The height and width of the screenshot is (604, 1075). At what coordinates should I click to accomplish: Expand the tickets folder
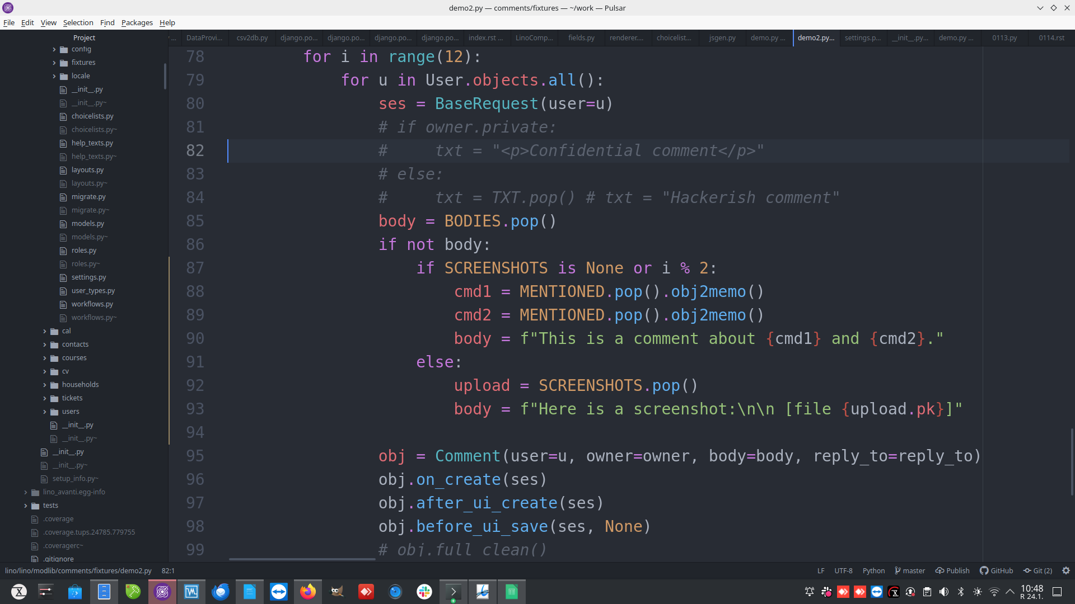72,398
